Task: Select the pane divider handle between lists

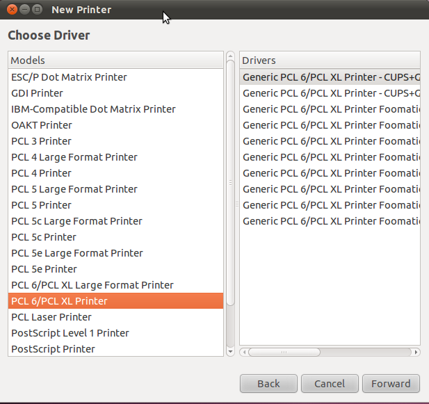Action: (x=237, y=204)
